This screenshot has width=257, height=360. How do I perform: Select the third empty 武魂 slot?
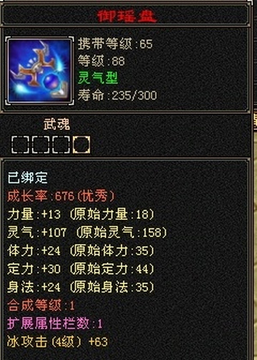click(61, 145)
